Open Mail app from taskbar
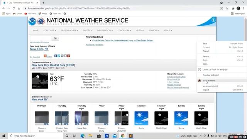The height and width of the screenshot is (139, 247). (115, 136)
